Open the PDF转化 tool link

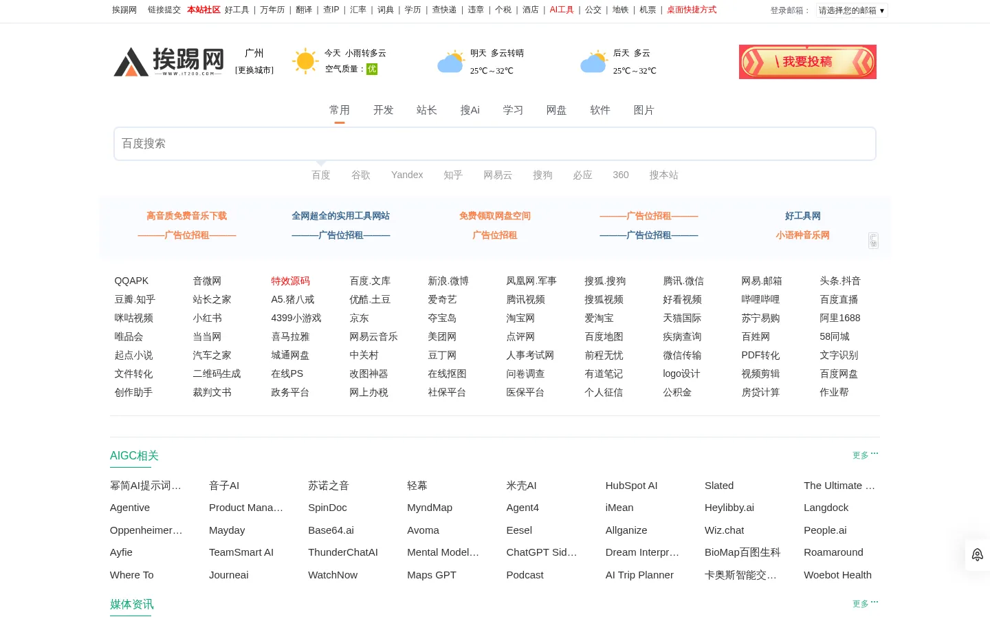pyautogui.click(x=760, y=355)
